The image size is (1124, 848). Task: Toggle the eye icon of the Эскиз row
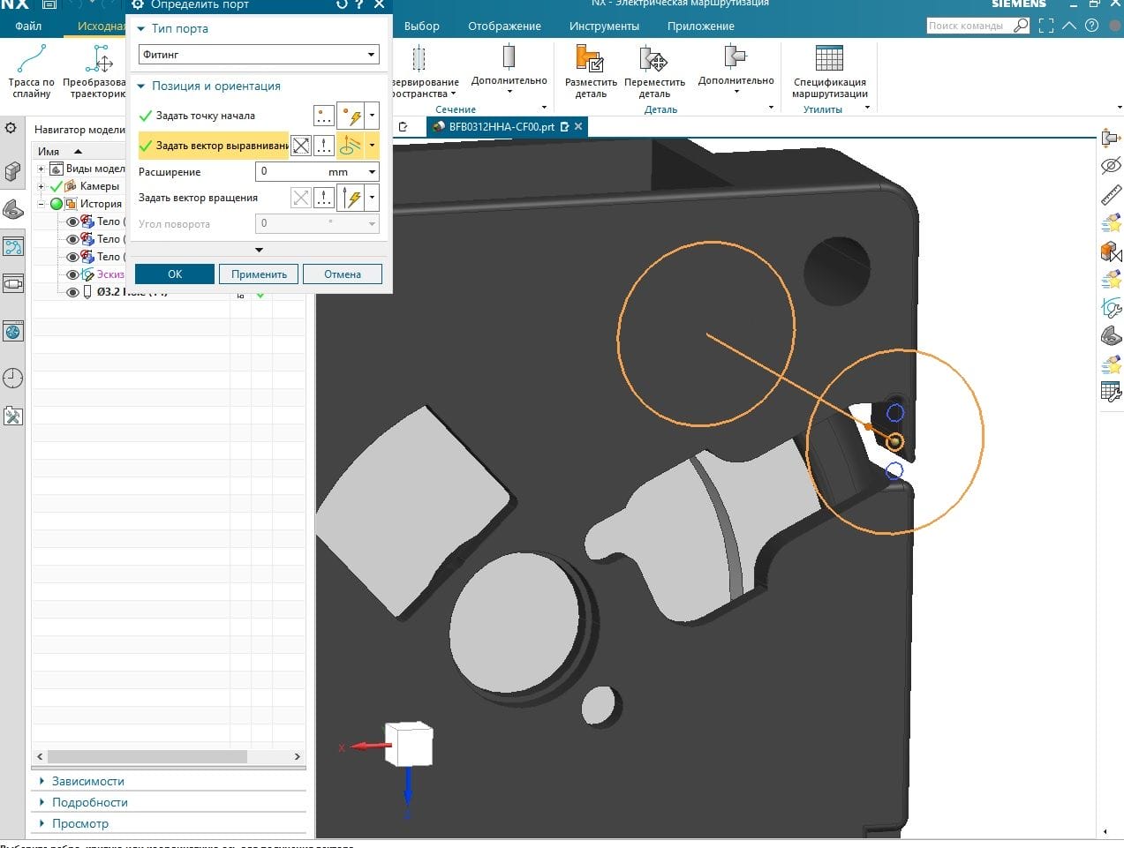(72, 274)
